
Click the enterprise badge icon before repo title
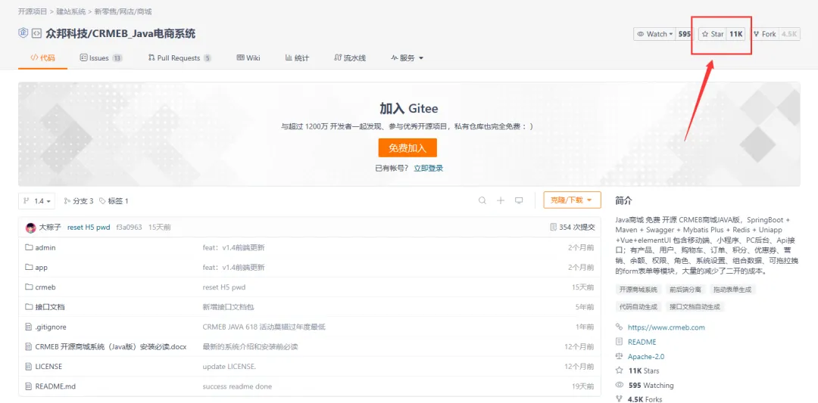pos(23,33)
